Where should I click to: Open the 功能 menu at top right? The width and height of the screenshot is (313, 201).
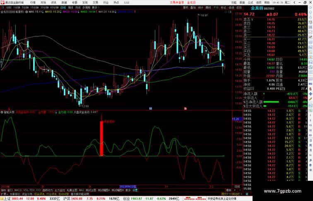234,2
